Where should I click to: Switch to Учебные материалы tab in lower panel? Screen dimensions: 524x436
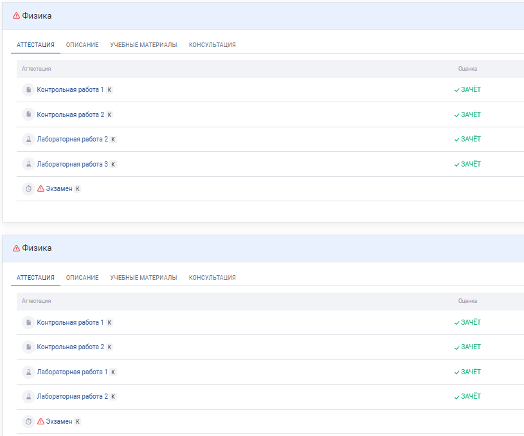coord(143,278)
